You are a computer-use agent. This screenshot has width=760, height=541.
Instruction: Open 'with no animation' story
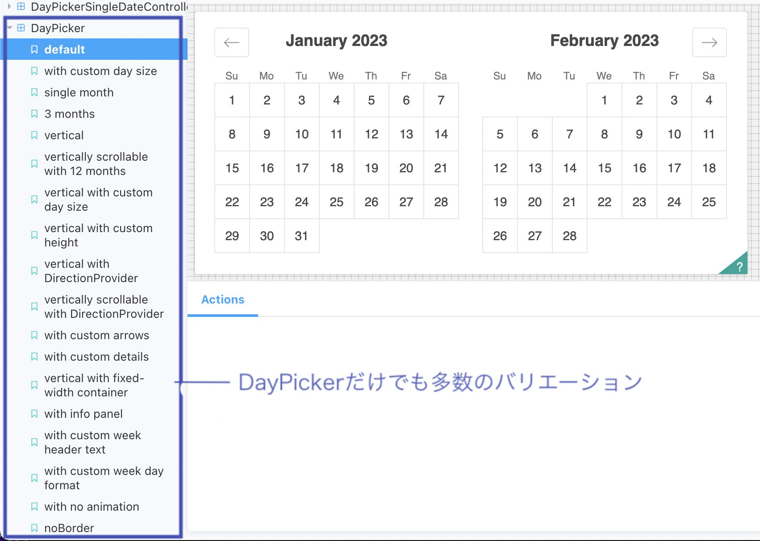(92, 507)
